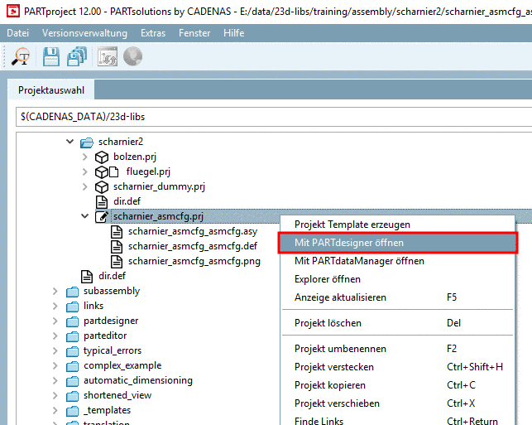Screen dimensions: 532x425
Task: Expand the complex_example folder
Action: coord(55,366)
